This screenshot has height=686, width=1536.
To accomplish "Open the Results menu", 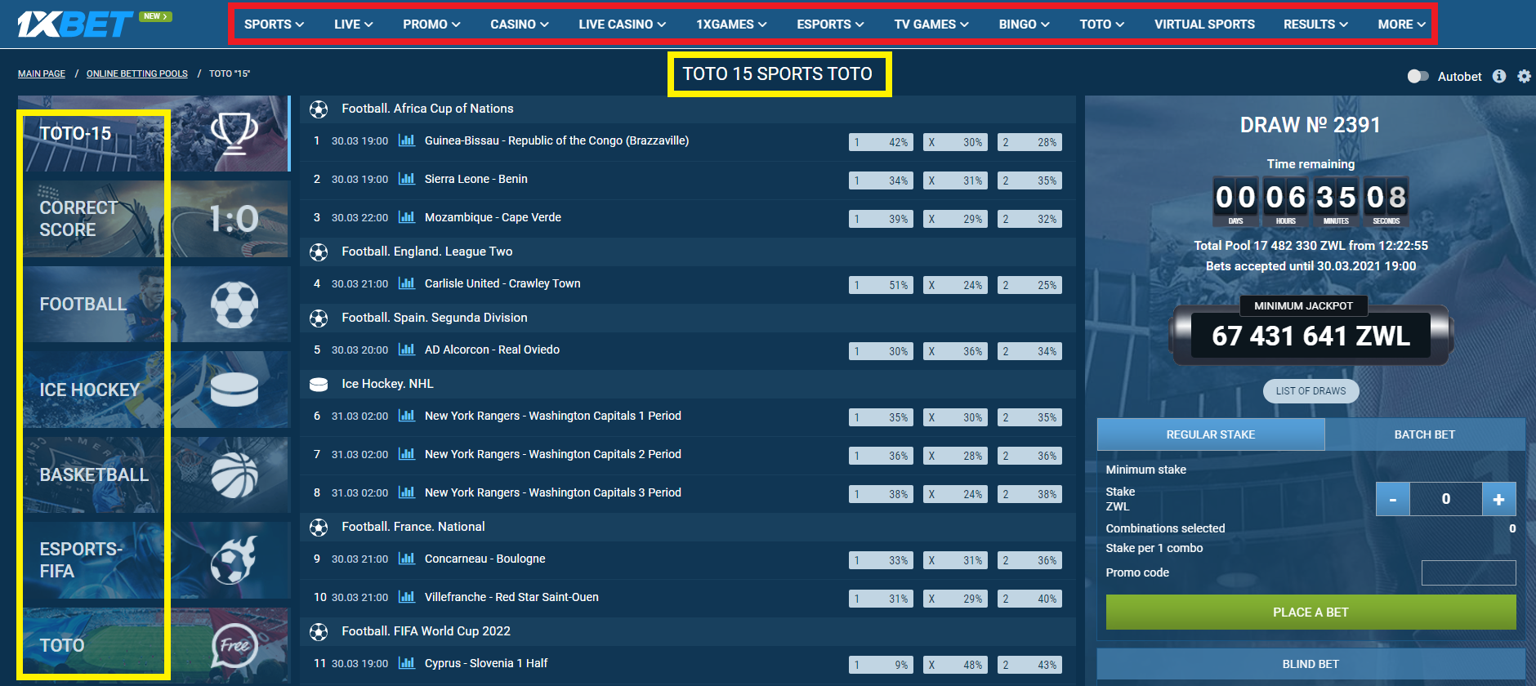I will click(x=1315, y=24).
